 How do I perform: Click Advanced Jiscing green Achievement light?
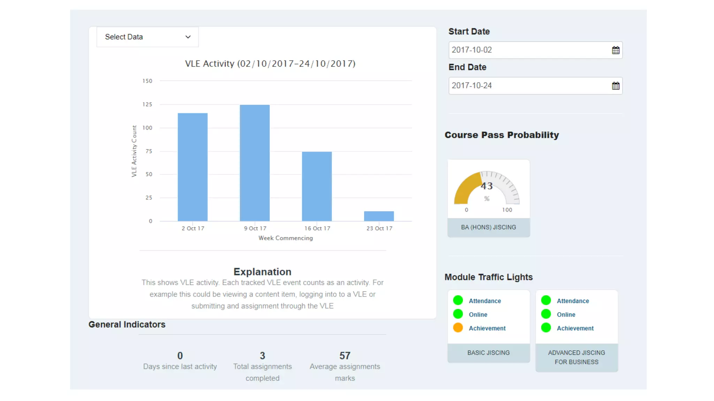[x=546, y=328]
